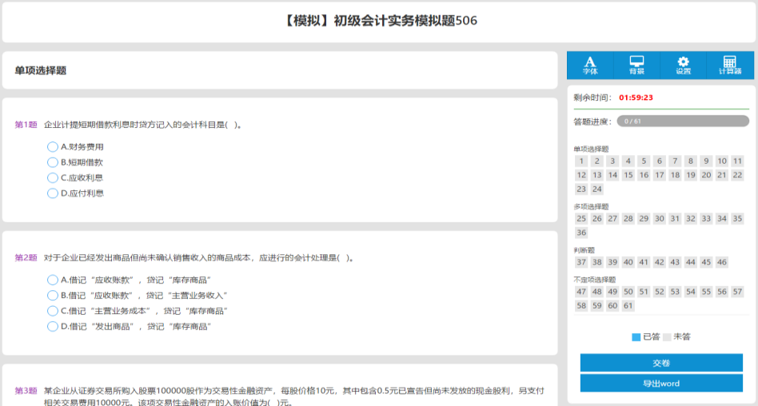Open the 设置 gear icon
The width and height of the screenshot is (758, 406).
[683, 65]
